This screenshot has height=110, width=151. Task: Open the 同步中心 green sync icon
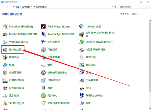click(43, 95)
